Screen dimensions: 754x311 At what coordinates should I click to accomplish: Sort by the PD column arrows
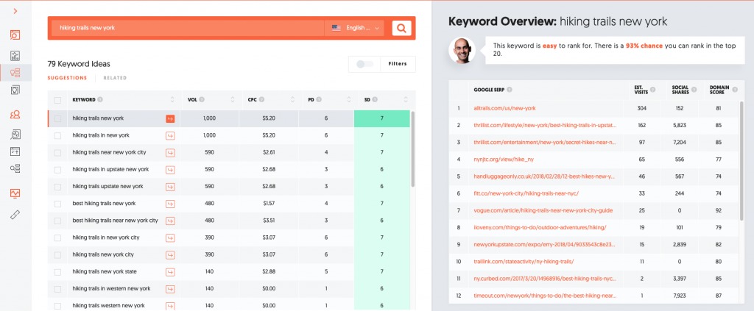coord(348,100)
